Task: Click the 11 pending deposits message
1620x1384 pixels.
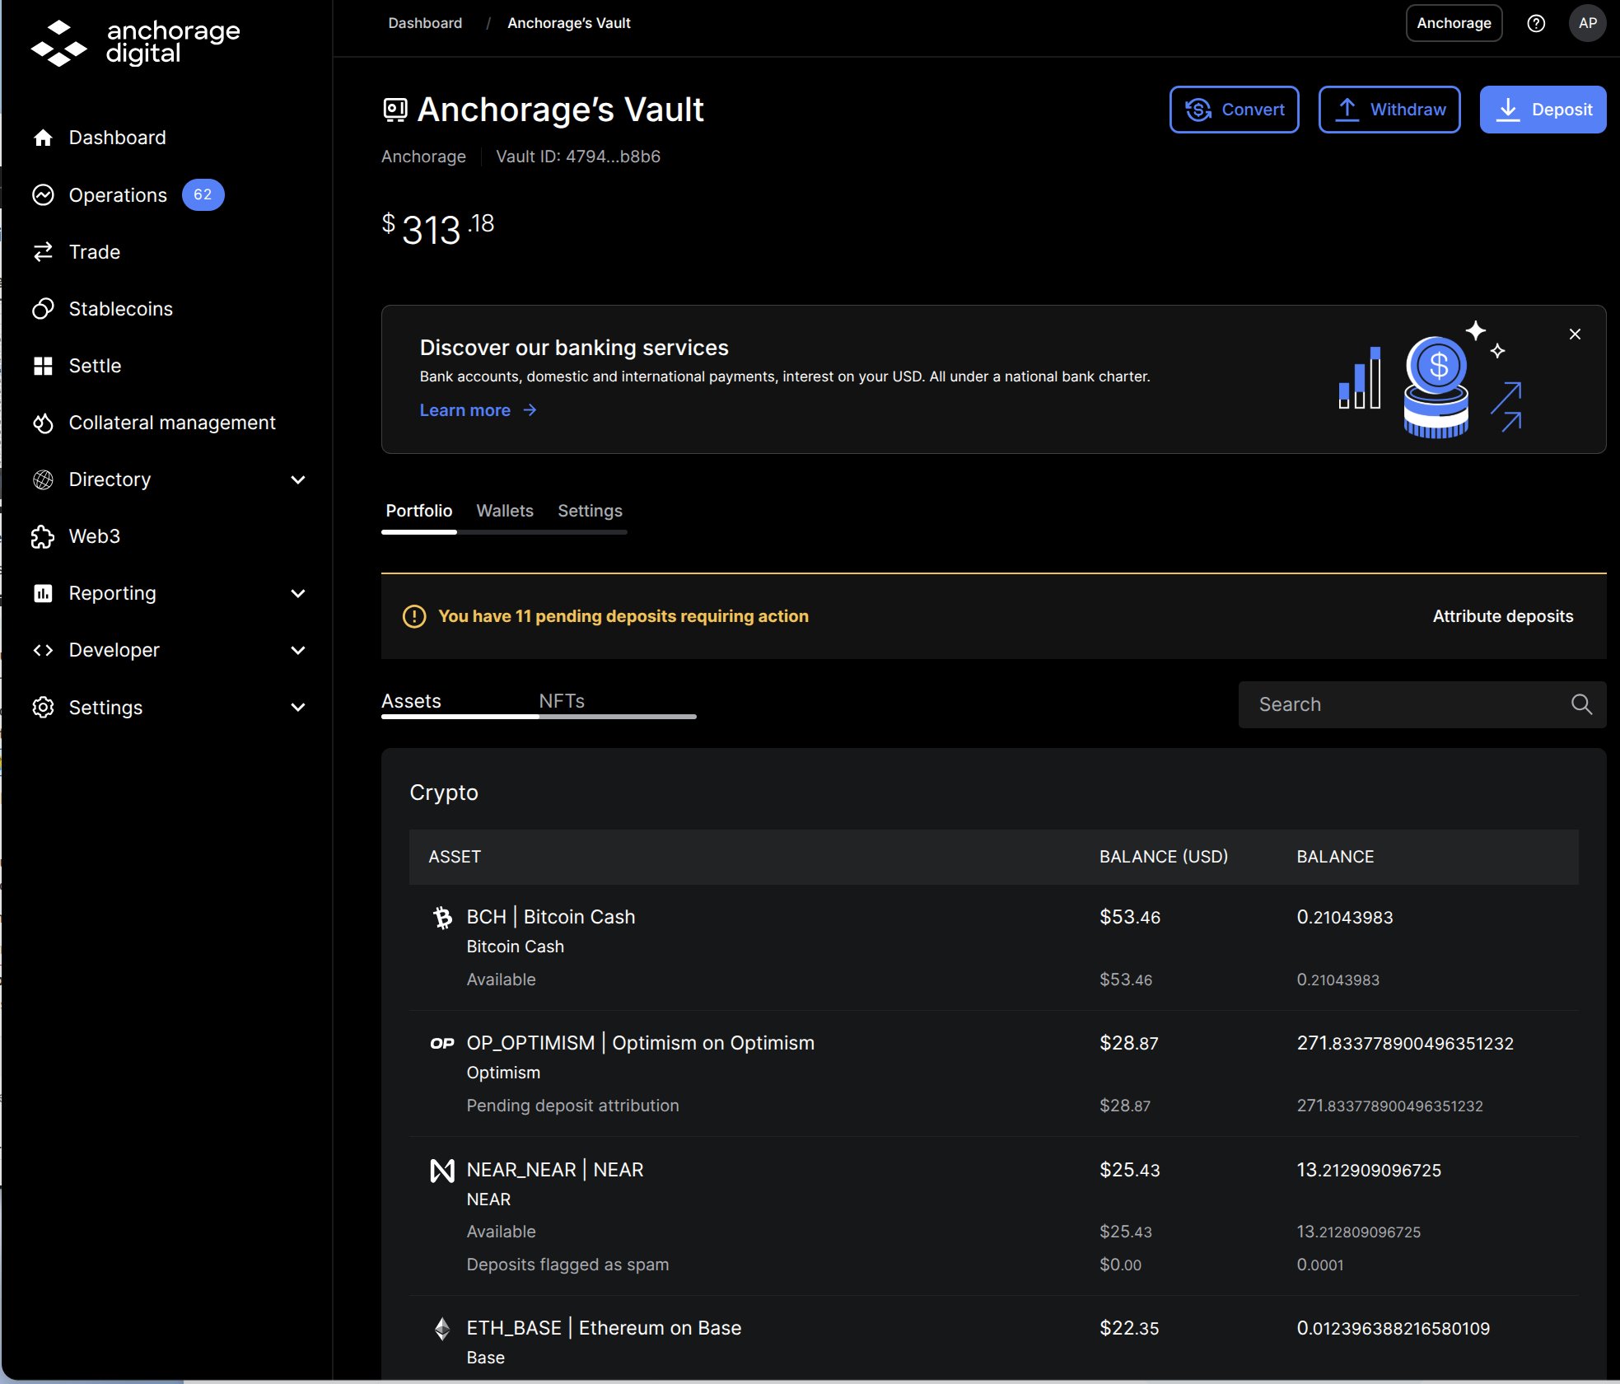Action: (x=623, y=616)
